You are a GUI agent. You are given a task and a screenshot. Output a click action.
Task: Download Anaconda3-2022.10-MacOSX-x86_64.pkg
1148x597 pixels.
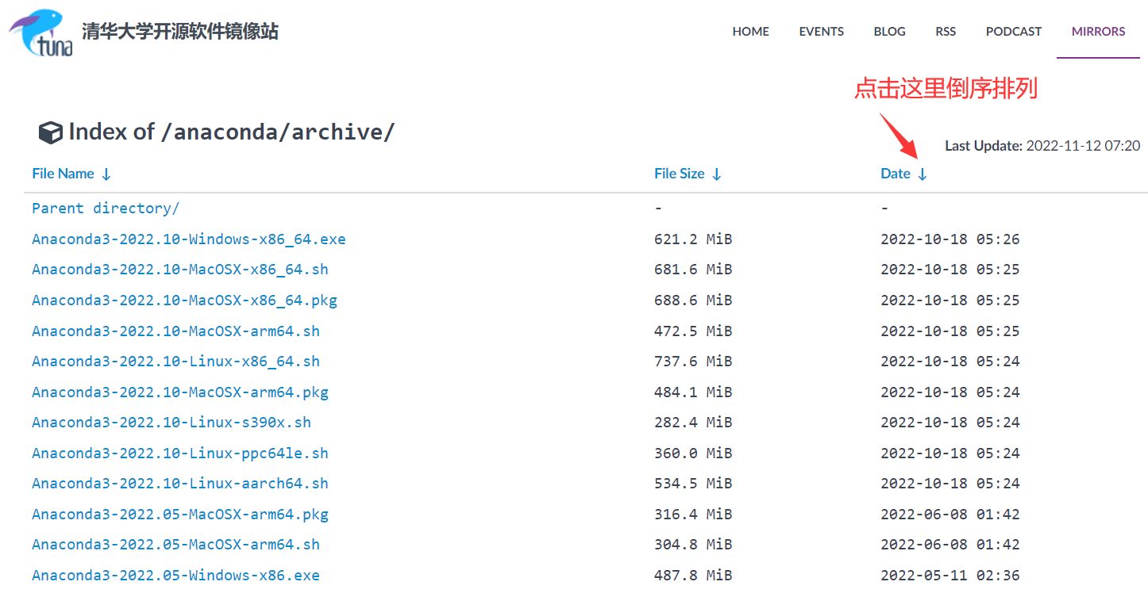pyautogui.click(x=184, y=300)
